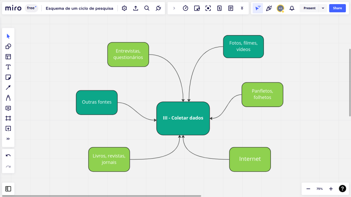351x197 pixels.
Task: Open the notifications bell
Action: [x=292, y=8]
